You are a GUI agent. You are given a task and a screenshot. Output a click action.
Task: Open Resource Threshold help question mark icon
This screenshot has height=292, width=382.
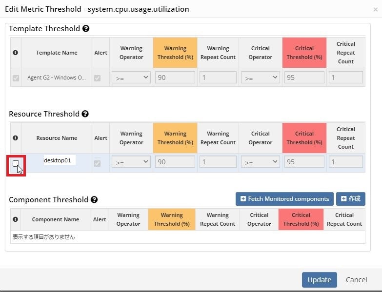tap(85, 114)
